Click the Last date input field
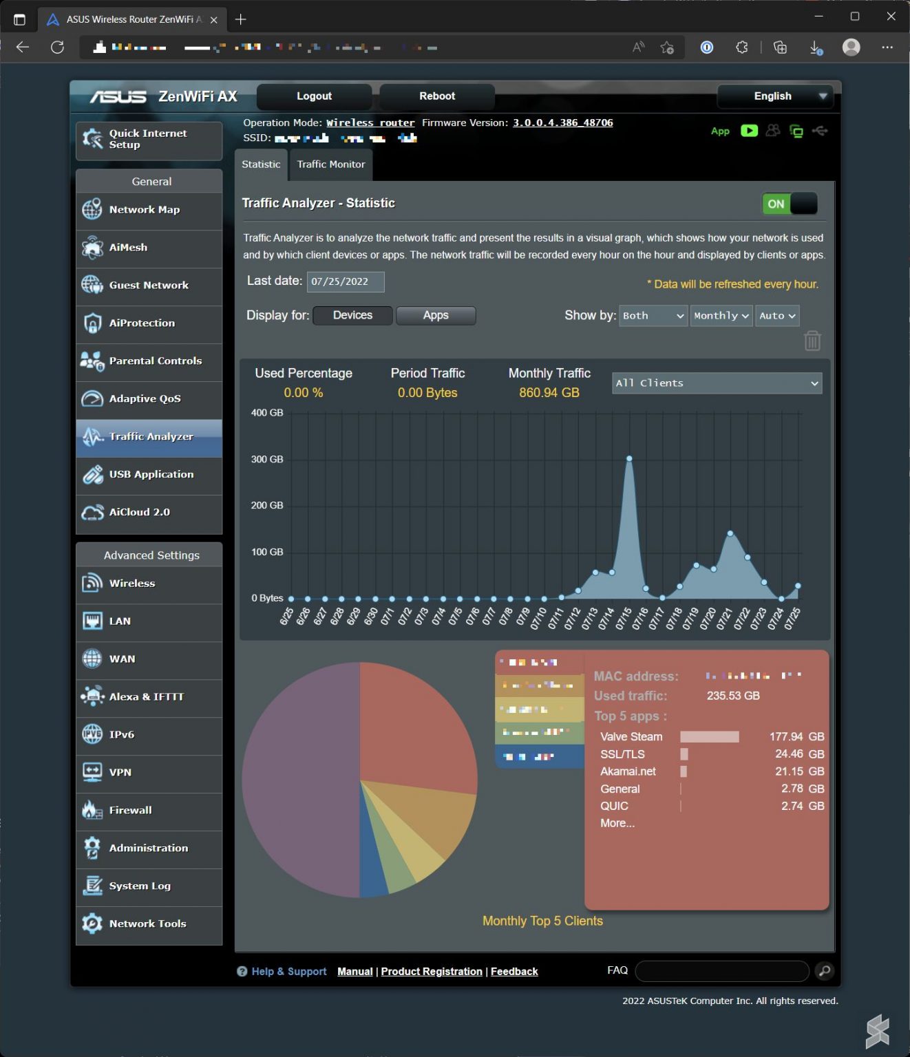The width and height of the screenshot is (910, 1057). tap(345, 281)
